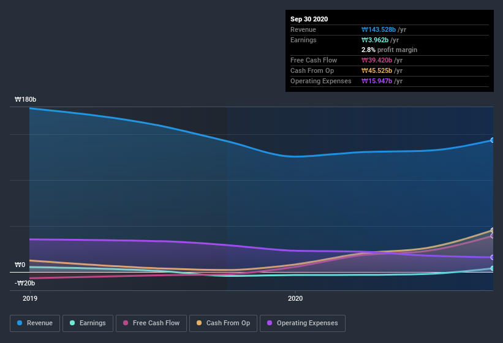Click the Operating Expenses endpoint marker

[492, 257]
